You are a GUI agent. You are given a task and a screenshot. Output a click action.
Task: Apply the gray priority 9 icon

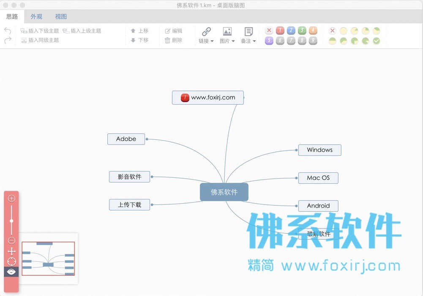[x=313, y=41]
